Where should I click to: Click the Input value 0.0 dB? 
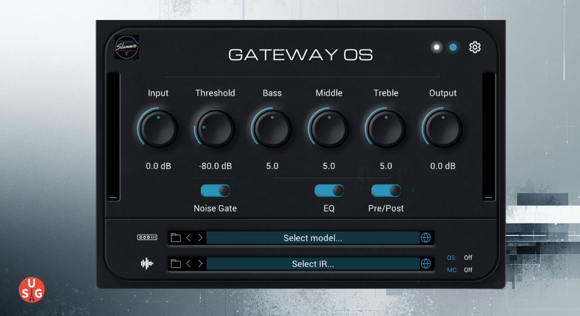coord(158,166)
